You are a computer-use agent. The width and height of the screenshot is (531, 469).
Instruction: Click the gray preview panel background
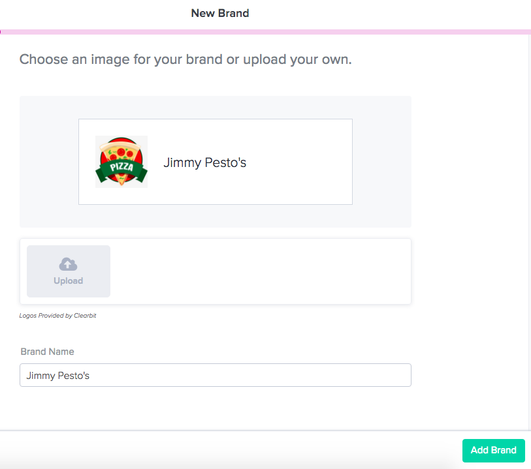216,216
